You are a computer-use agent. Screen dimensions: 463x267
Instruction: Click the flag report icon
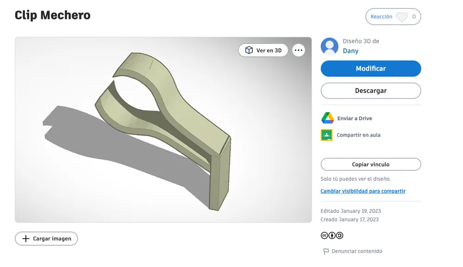(325, 251)
